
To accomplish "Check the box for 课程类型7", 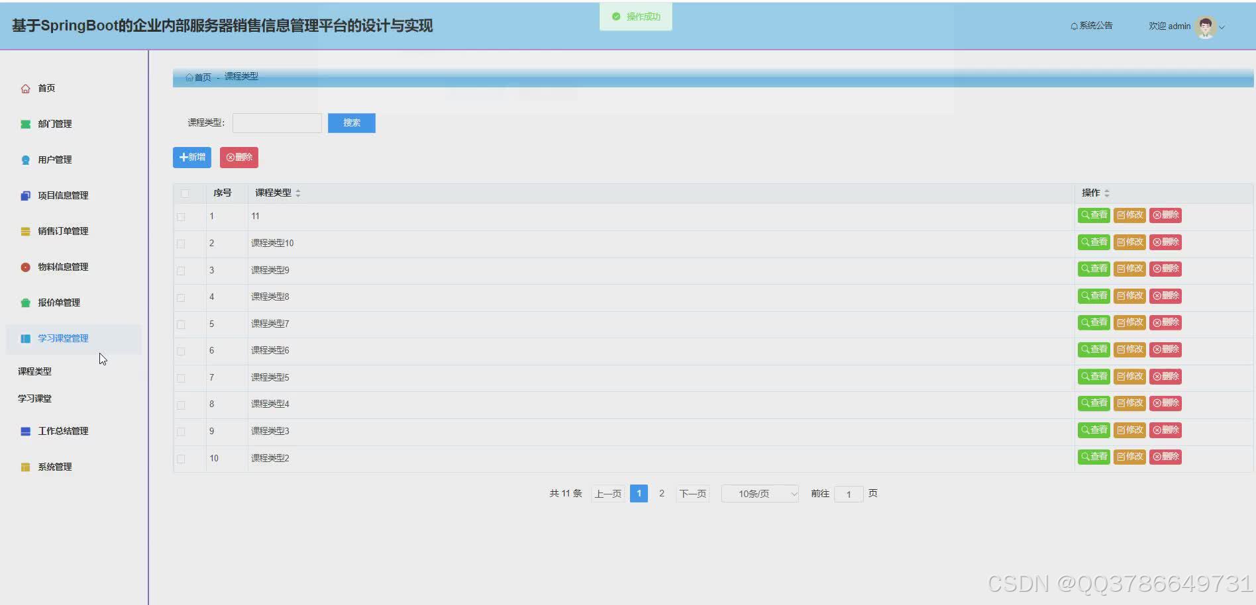I will click(181, 324).
